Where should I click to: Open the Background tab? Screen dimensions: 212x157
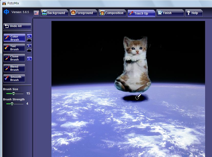[54, 13]
